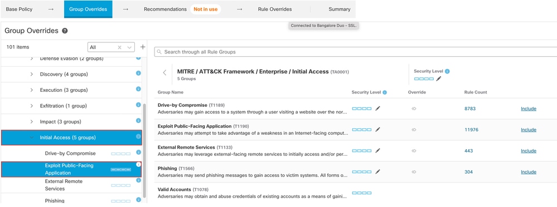Open Rule Overrides step
The image size is (557, 207).
(275, 9)
